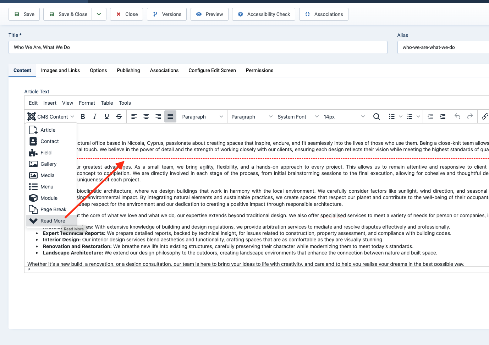The width and height of the screenshot is (489, 345).
Task: Insert a Module via CMS Content menu
Action: click(51, 198)
